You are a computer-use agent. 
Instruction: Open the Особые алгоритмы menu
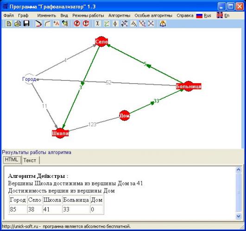(x=153, y=16)
